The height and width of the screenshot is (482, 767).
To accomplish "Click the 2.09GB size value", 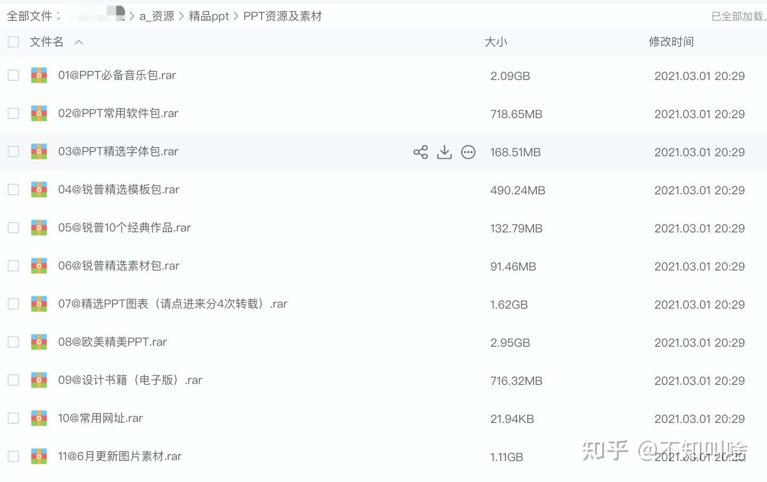I will click(510, 76).
